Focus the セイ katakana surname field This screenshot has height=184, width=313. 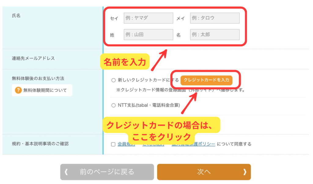[148, 18]
